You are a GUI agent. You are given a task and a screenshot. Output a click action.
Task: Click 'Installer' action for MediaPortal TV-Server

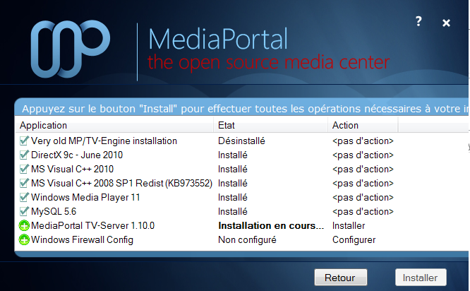[349, 225]
